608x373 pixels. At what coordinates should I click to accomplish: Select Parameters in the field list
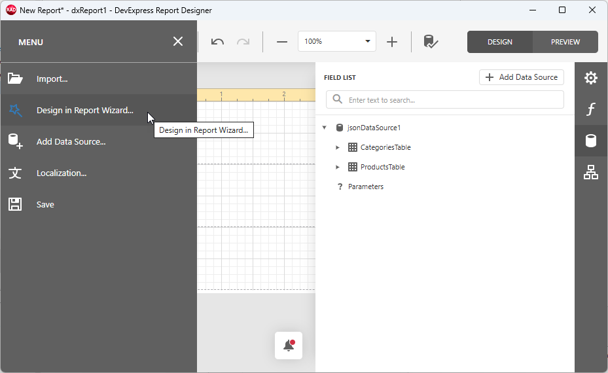[366, 186]
